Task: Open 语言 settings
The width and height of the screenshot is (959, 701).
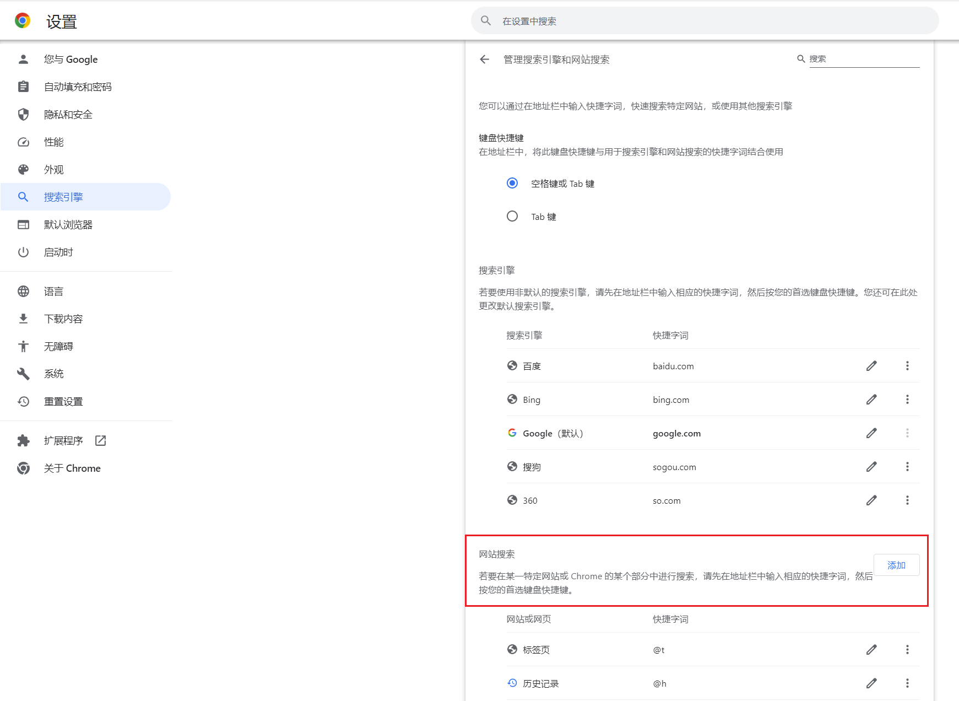Action: (86, 292)
